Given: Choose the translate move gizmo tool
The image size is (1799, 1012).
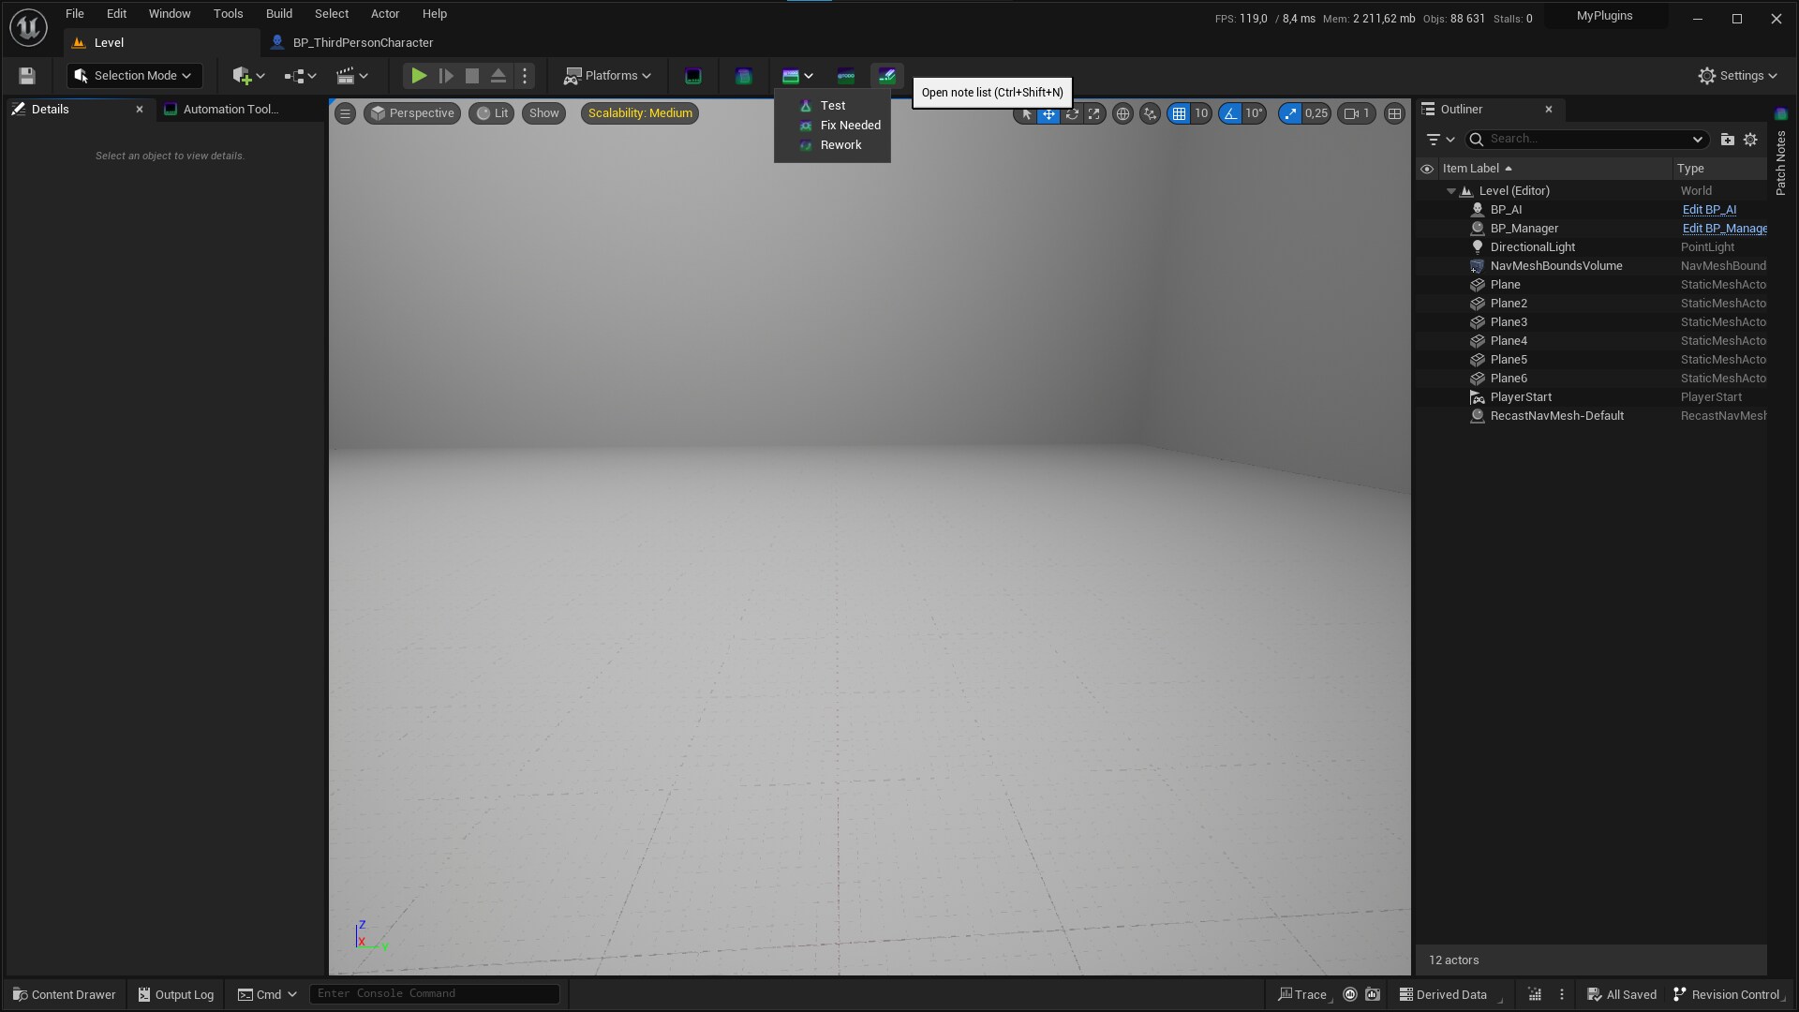Looking at the screenshot, I should [x=1048, y=114].
